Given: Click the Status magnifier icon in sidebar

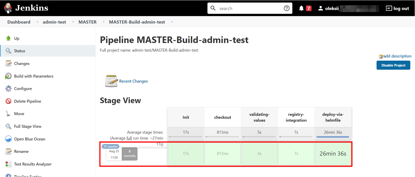Looking at the screenshot, I should (8, 51).
